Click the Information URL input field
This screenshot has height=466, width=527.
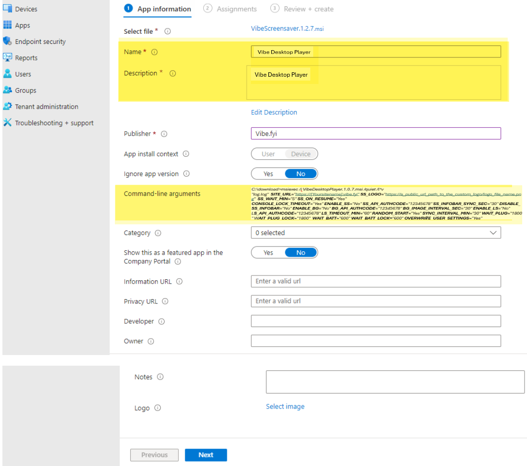click(x=376, y=281)
